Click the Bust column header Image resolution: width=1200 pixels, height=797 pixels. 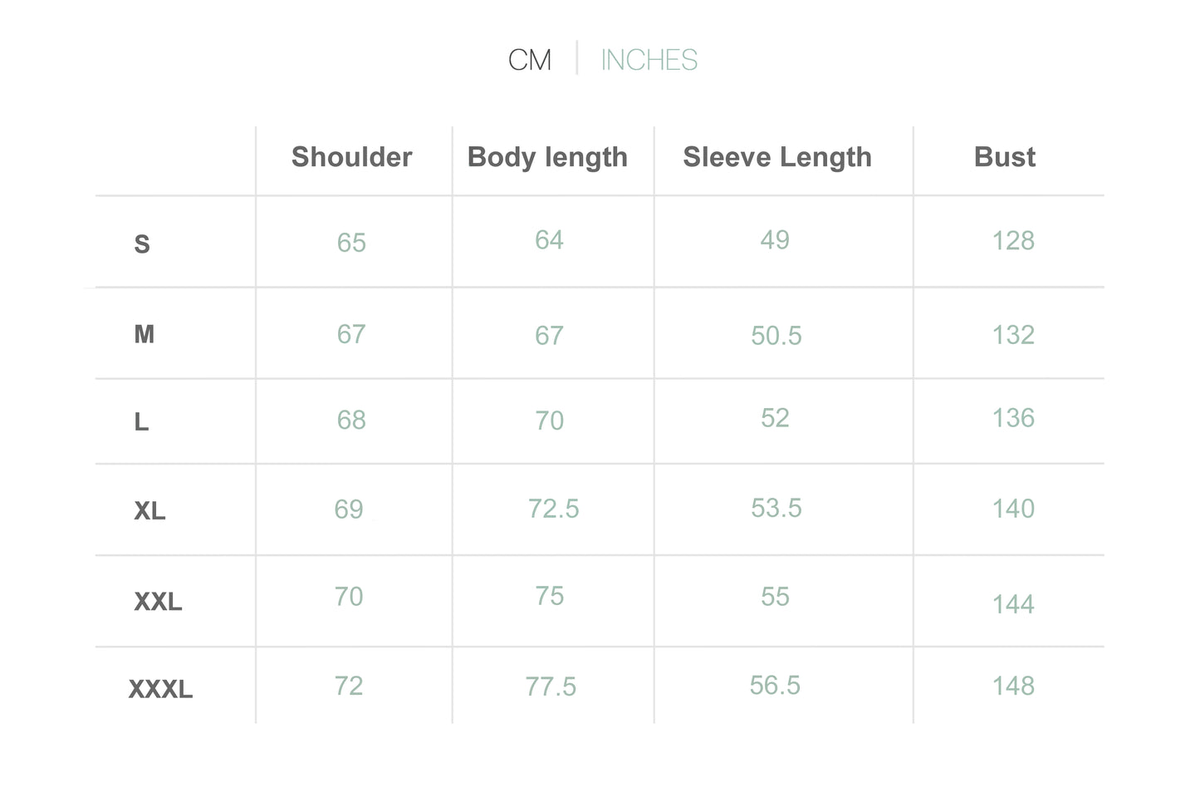click(1005, 157)
